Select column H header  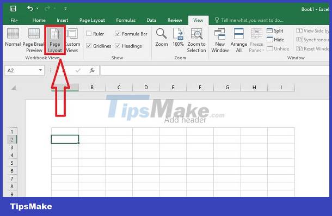254,87
